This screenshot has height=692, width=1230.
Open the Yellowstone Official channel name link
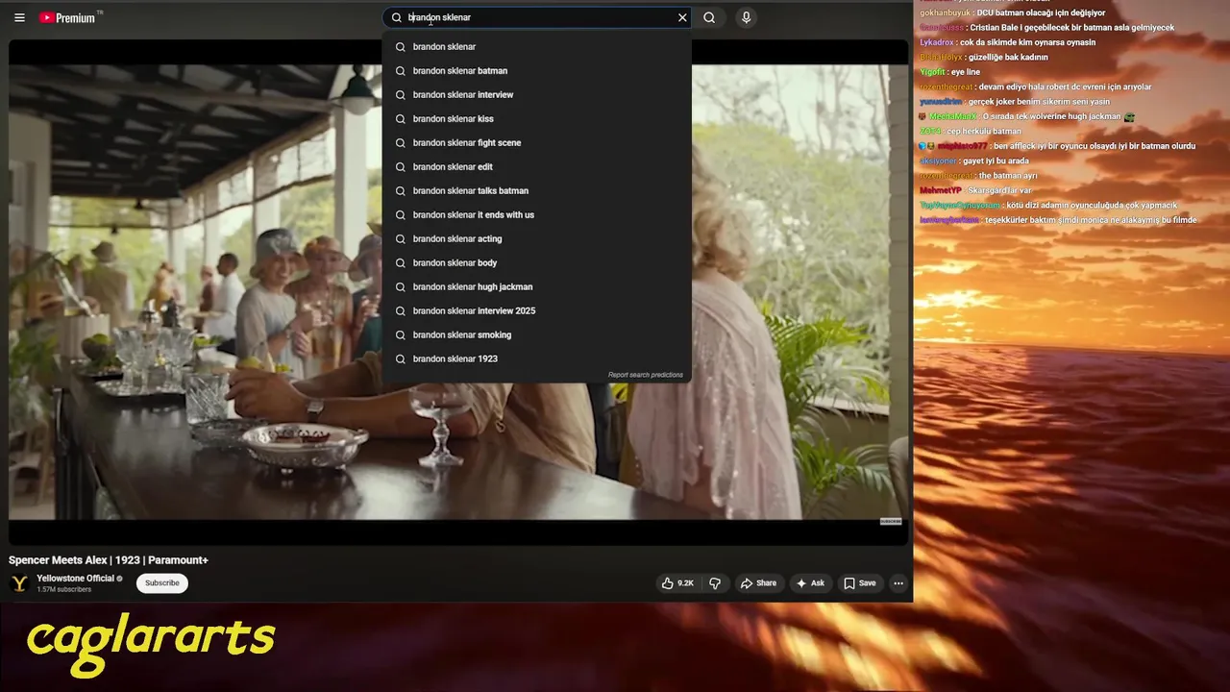click(75, 579)
